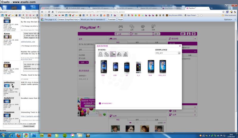The width and height of the screenshot is (238, 138).
Task: Open the downloads folder icon in purple bar
Action: tap(183, 34)
